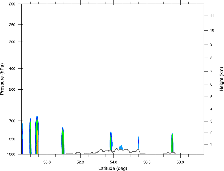Image resolution: width=224 pixels, height=171 pixels.
Task: Click pressure tick label 850
Action: 12,139
